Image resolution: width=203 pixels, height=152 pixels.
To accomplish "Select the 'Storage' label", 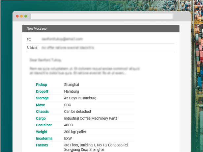I will point(42,98).
